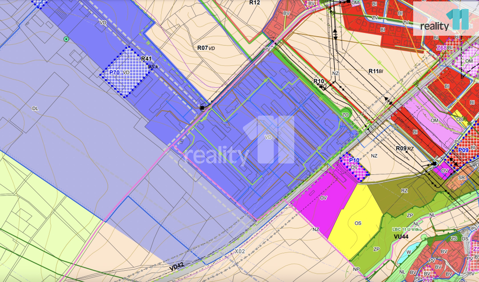The height and width of the screenshot is (282, 479).
Task: Select the light purple DL zone
Action: 35,108
